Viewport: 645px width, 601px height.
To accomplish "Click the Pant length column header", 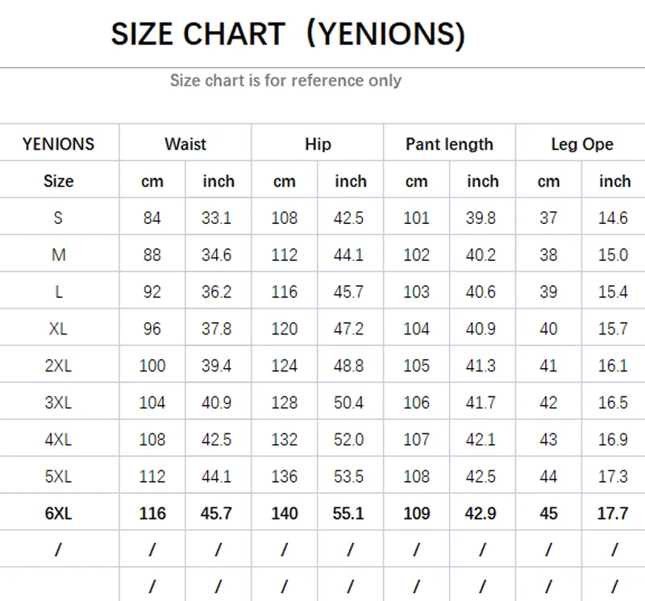I will pyautogui.click(x=449, y=144).
